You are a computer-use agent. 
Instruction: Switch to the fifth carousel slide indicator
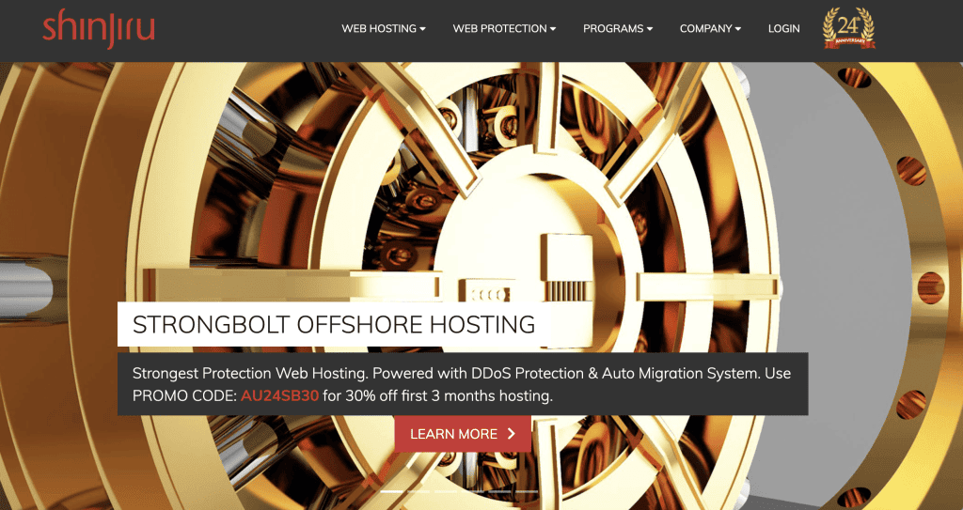click(499, 491)
